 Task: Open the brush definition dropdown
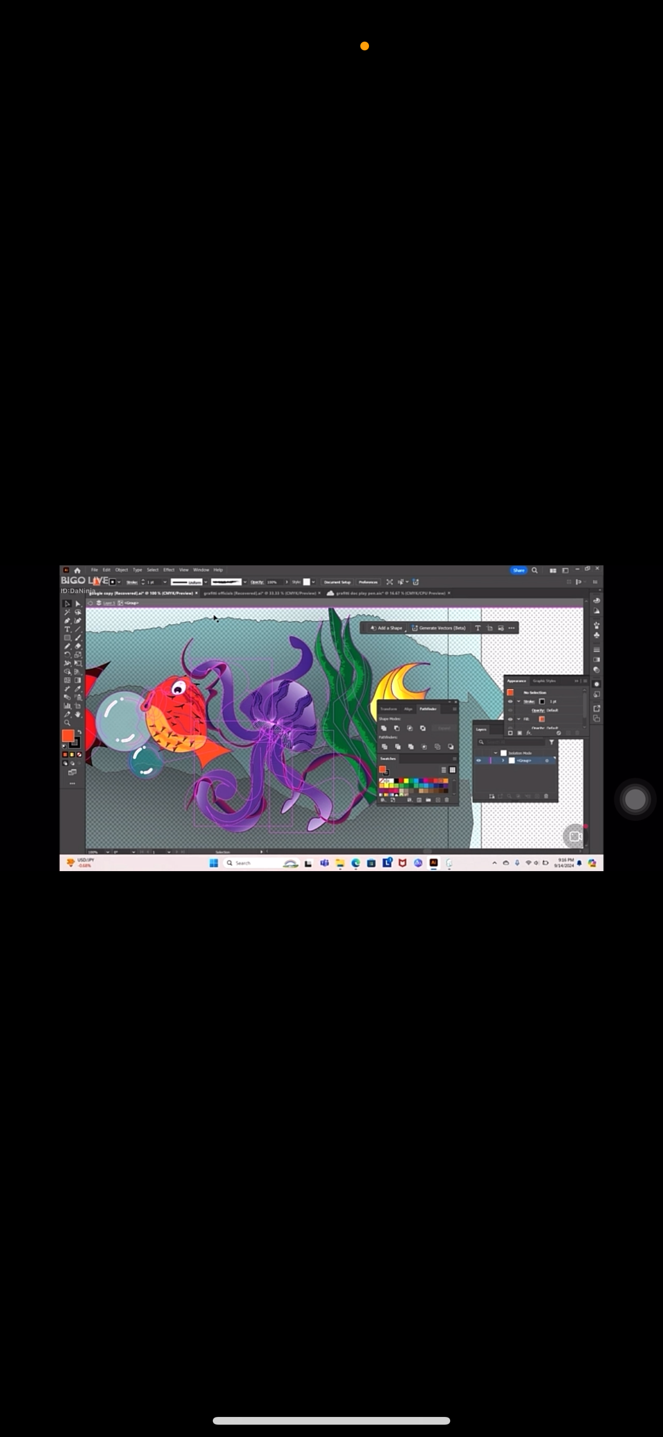pyautogui.click(x=245, y=582)
